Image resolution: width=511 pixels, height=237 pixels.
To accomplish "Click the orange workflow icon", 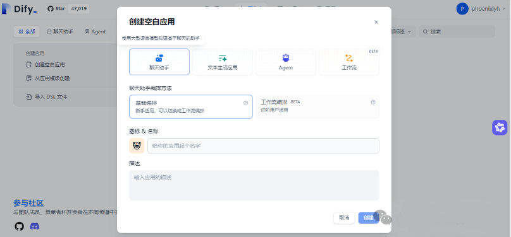I will pyautogui.click(x=349, y=58).
